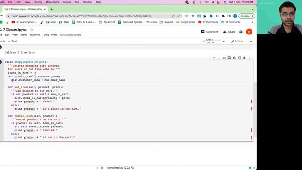Open the Editing mode dropdown
Image resolution: width=302 pixels, height=170 pixels.
click(x=237, y=41)
